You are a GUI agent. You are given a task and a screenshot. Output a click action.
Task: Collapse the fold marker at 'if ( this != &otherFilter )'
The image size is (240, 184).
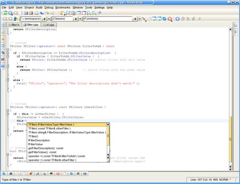[8, 114]
